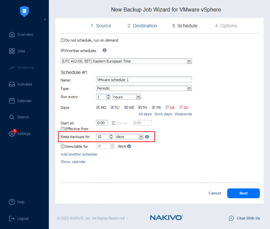Viewport: 270px width, 229px height.
Task: Go to the 1. Source wizard step
Action: pos(101,26)
